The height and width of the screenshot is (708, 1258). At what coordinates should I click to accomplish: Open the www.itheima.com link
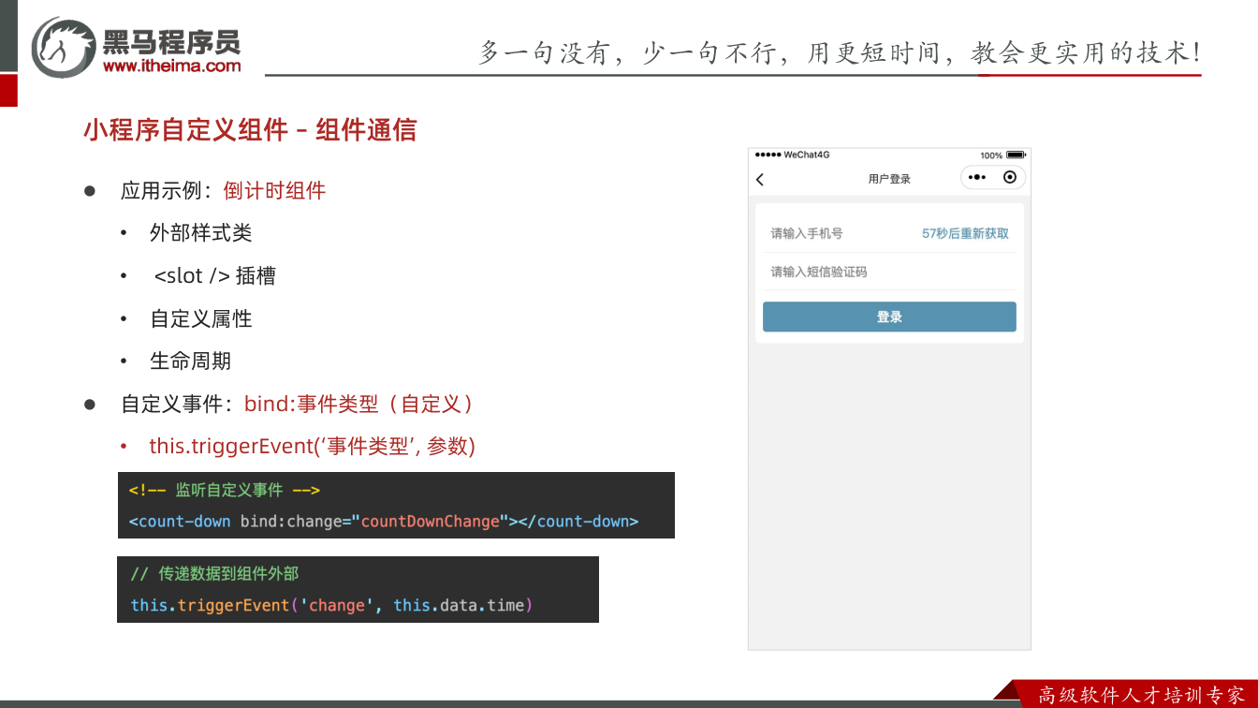click(172, 66)
